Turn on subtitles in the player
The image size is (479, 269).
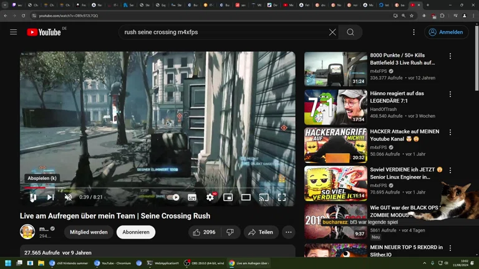(x=192, y=197)
